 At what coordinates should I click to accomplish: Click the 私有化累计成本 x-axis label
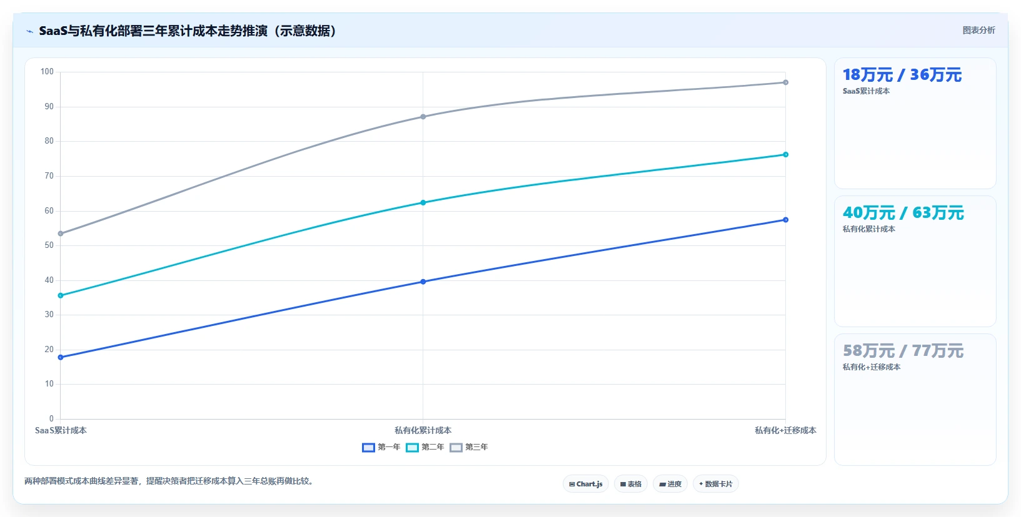click(x=423, y=430)
